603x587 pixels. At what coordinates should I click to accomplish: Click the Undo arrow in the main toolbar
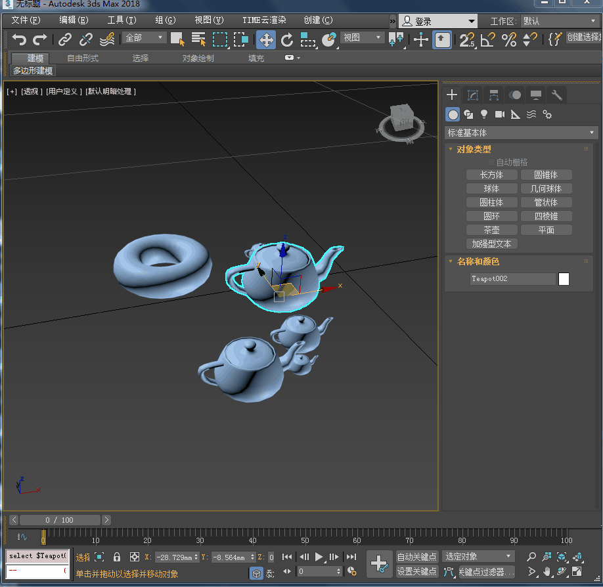coord(19,39)
